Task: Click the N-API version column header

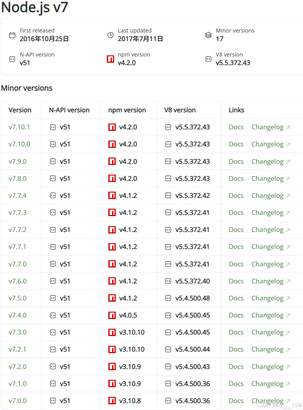Action: pos(69,110)
